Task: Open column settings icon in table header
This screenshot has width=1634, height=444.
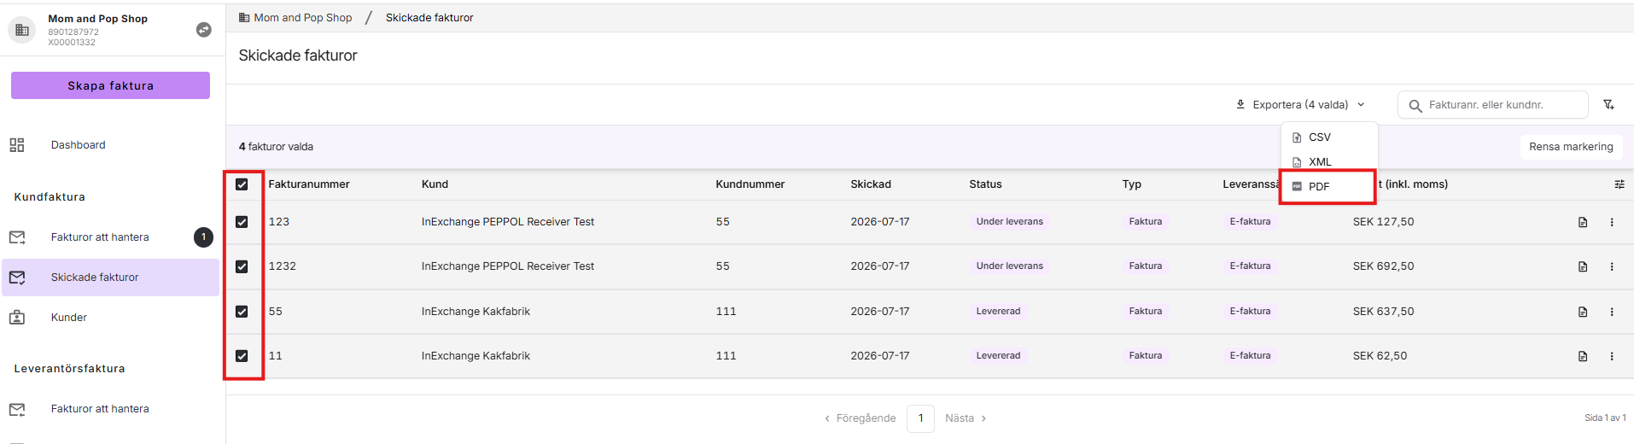Action: click(1619, 184)
